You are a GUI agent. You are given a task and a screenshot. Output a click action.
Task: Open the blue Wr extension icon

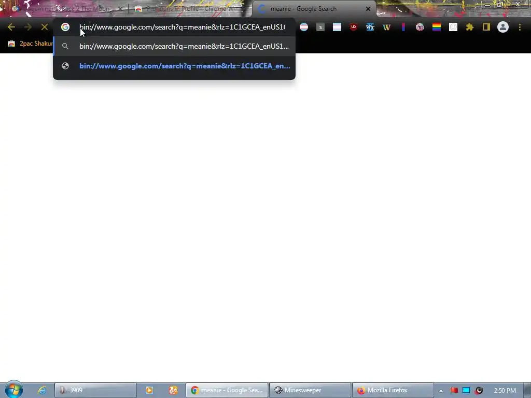(x=370, y=27)
